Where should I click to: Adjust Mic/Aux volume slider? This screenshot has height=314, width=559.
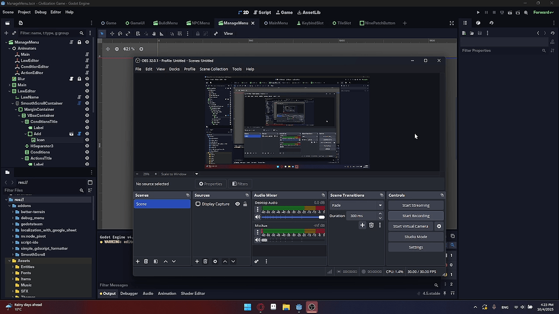click(293, 240)
